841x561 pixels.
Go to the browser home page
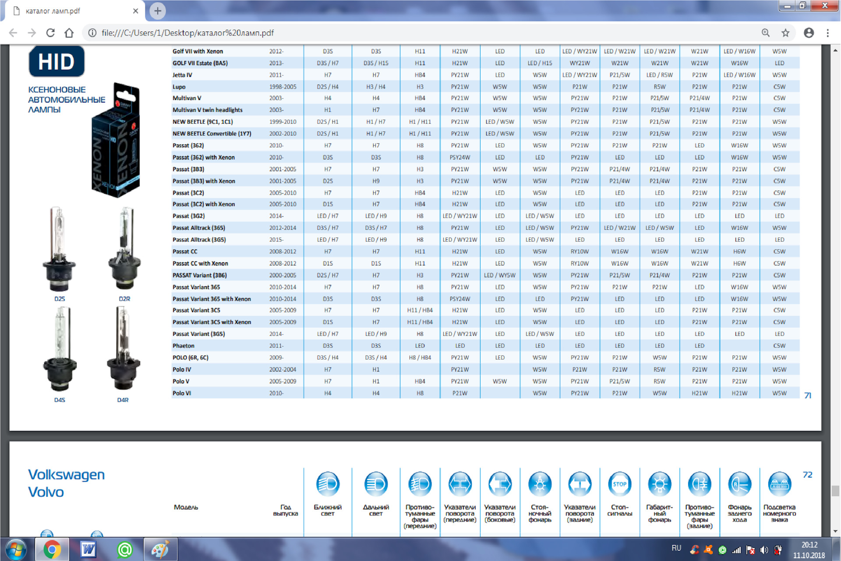[69, 33]
